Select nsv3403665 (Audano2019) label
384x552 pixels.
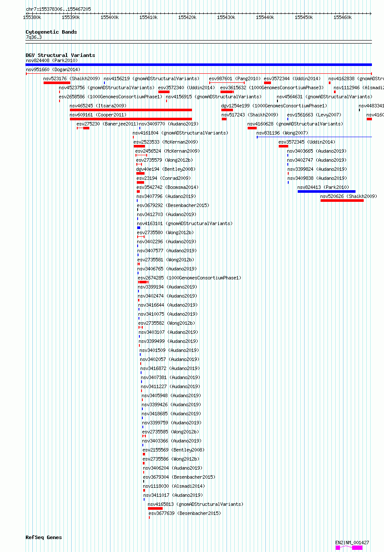[317, 151]
